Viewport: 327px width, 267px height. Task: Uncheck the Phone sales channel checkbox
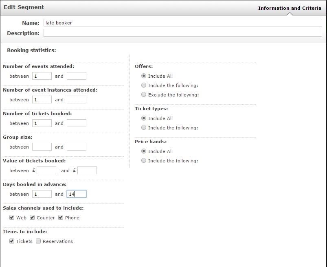pyautogui.click(x=61, y=217)
